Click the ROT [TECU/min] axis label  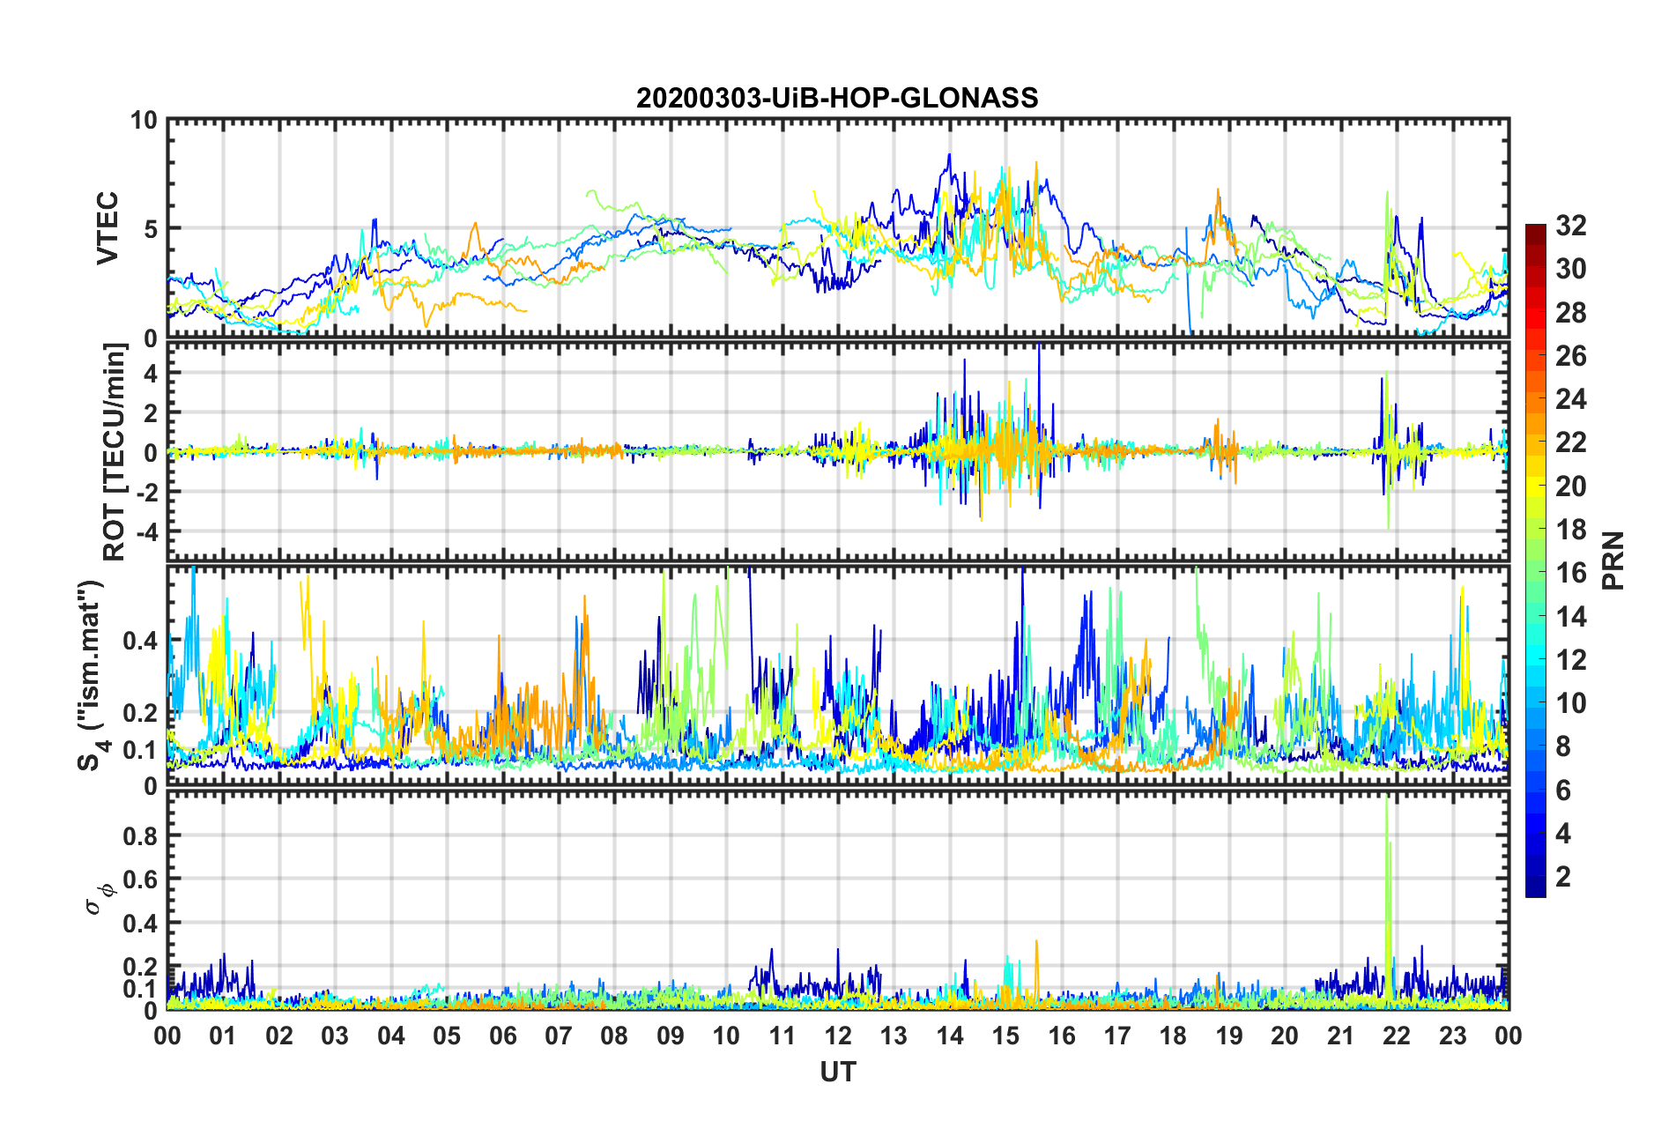click(114, 452)
